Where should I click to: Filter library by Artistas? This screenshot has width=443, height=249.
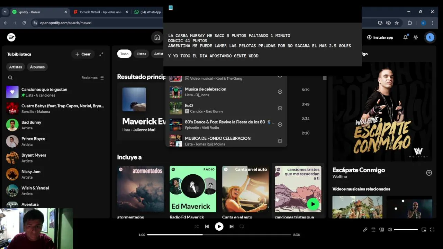tap(16, 67)
